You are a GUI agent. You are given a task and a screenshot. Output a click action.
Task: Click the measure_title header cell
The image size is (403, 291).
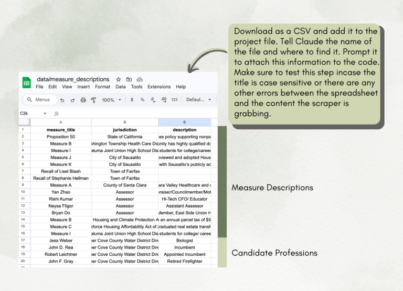pyautogui.click(x=61, y=130)
